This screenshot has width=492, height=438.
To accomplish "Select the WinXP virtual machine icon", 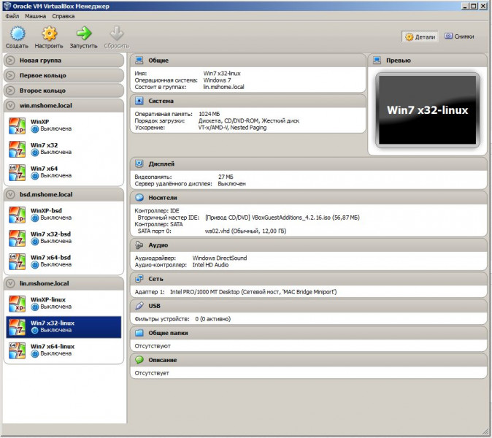I will click(17, 126).
